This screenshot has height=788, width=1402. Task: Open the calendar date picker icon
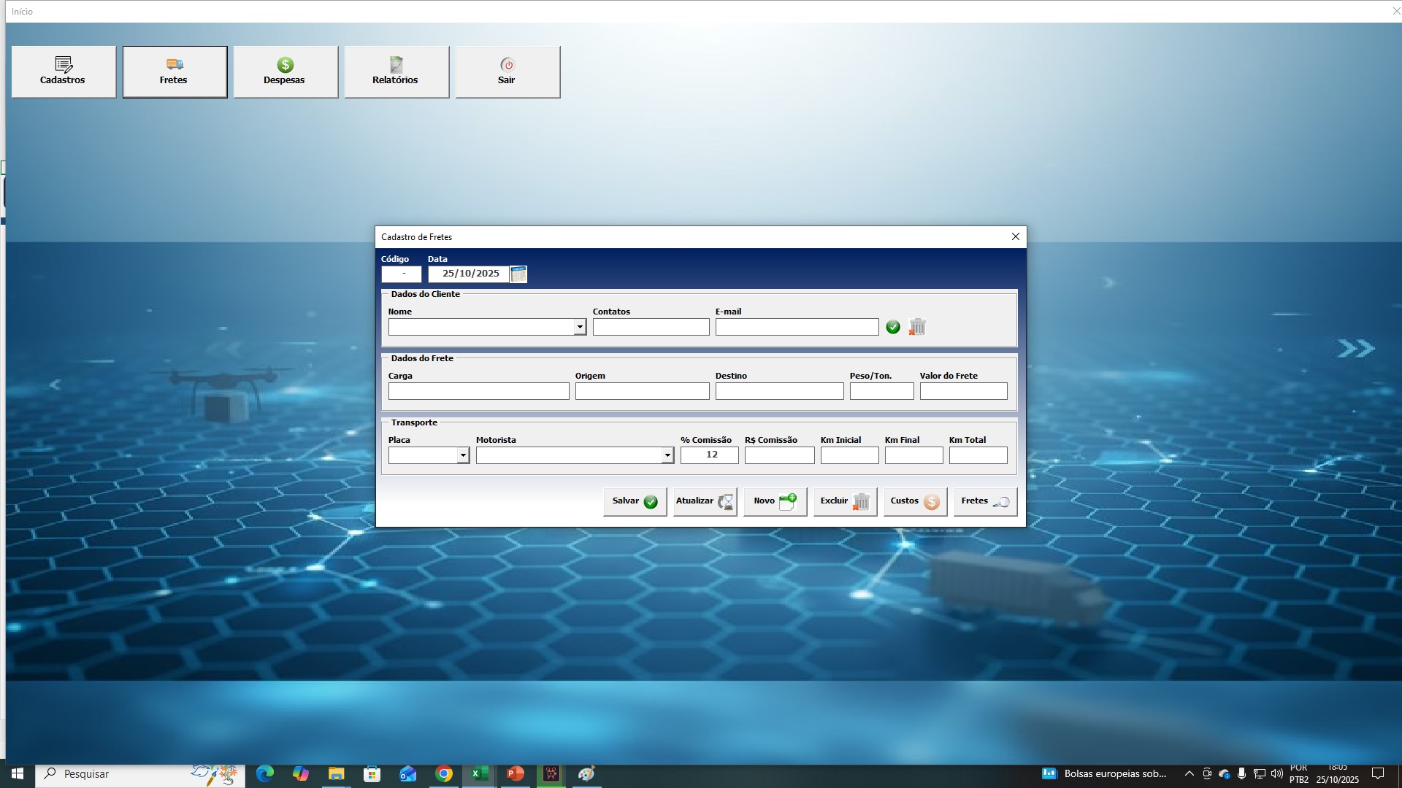coord(518,274)
